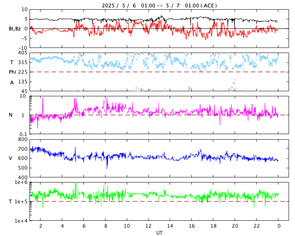Click the velocity dip near 8 UT
This screenshot has height=236, width=295.
pyautogui.click(x=107, y=163)
